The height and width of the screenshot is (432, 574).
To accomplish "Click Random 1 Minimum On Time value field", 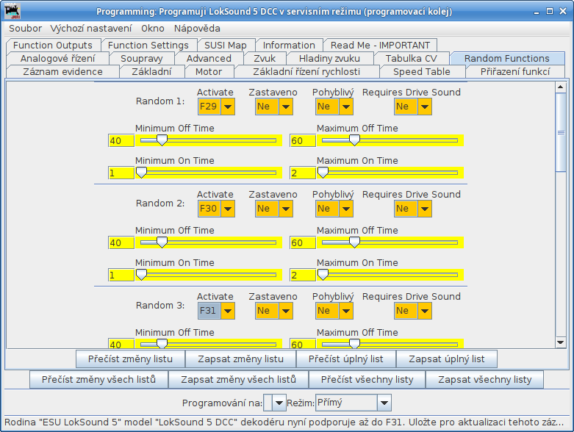I will [121, 173].
